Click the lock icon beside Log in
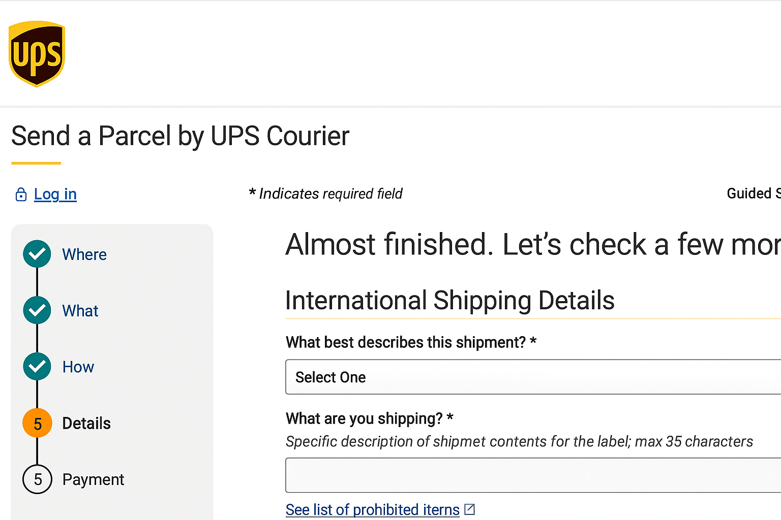 (x=21, y=194)
